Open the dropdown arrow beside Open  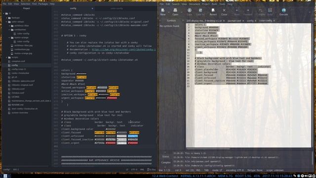point(182,12)
